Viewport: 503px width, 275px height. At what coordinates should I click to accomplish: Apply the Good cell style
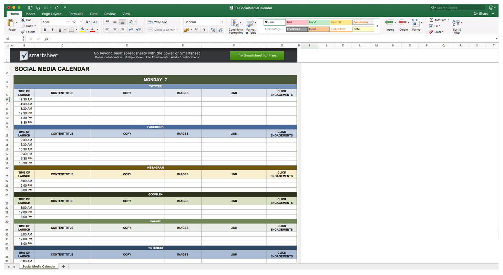pos(319,22)
